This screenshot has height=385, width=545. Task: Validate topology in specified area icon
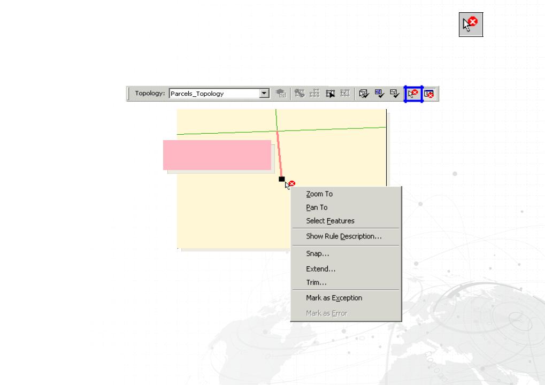(364, 94)
